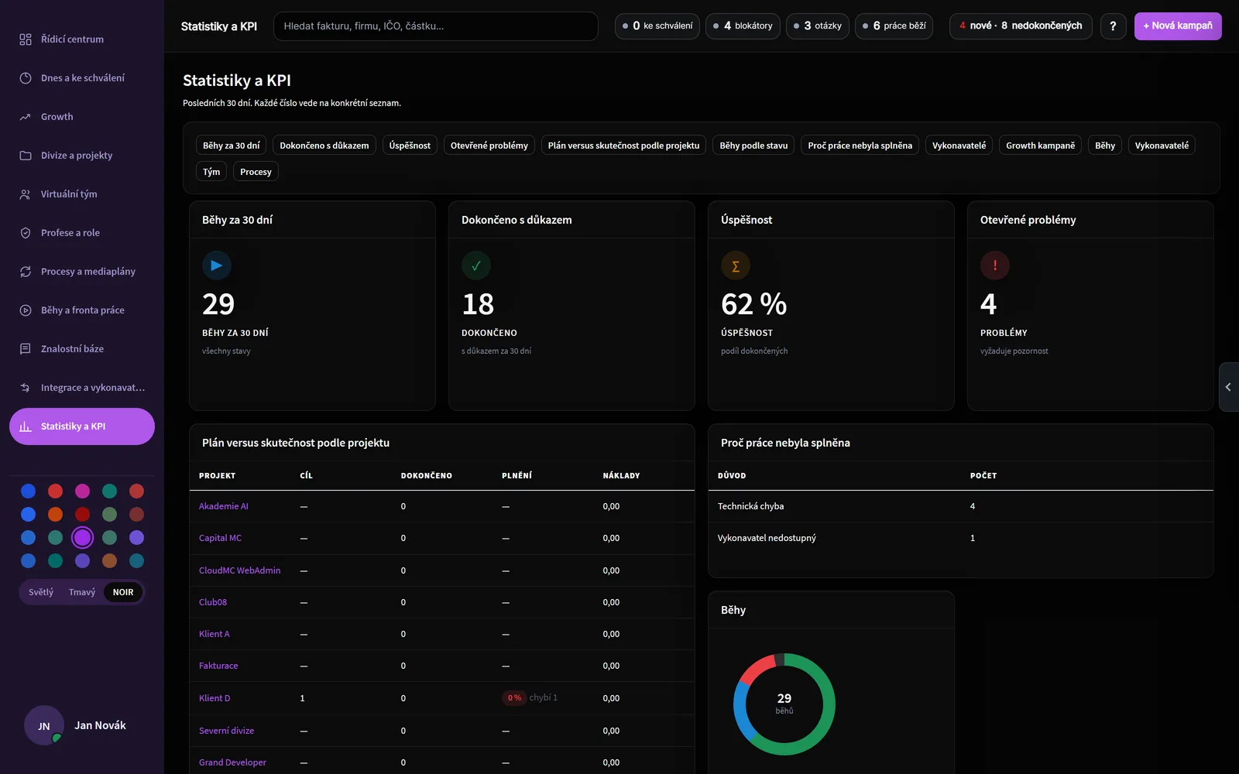This screenshot has width=1239, height=774.
Task: Open nové and nedokončených notifications pill
Action: pos(1021,26)
